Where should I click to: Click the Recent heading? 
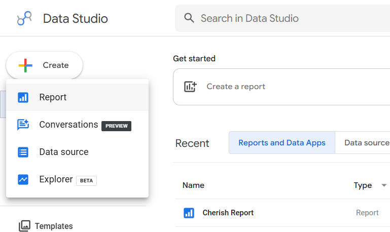192,143
